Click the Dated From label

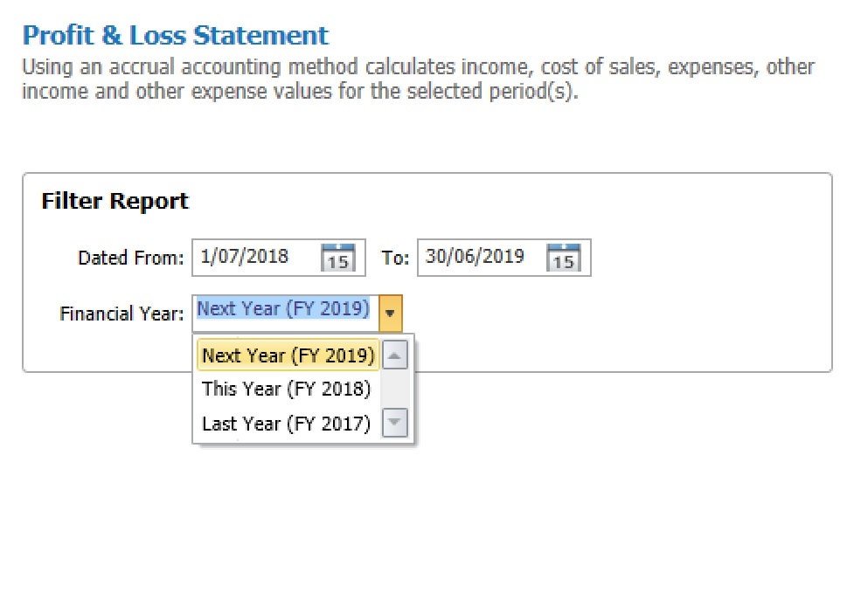[131, 258]
